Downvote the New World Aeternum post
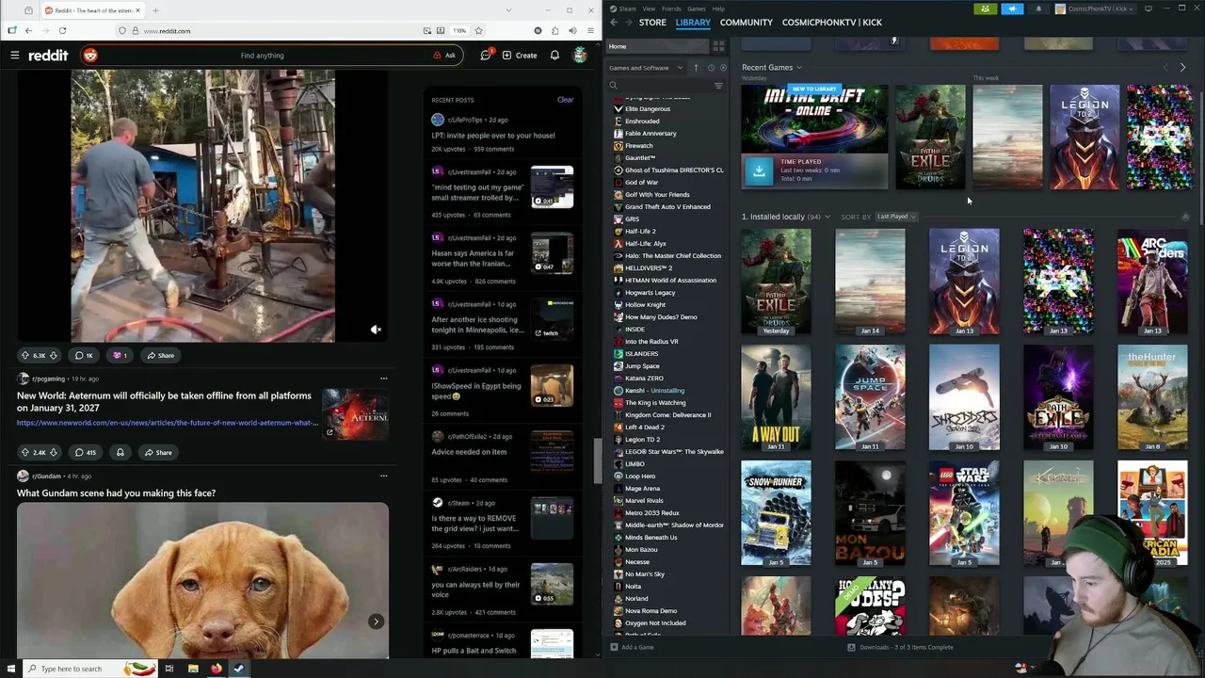Image resolution: width=1205 pixels, height=678 pixels. (54, 452)
